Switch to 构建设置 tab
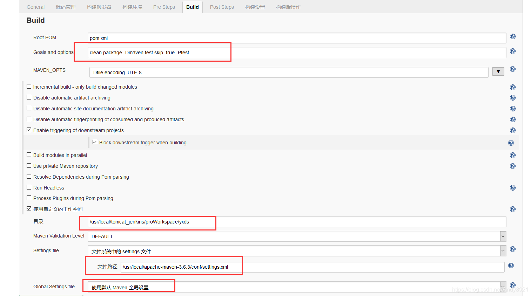This screenshot has width=531, height=296. [255, 7]
